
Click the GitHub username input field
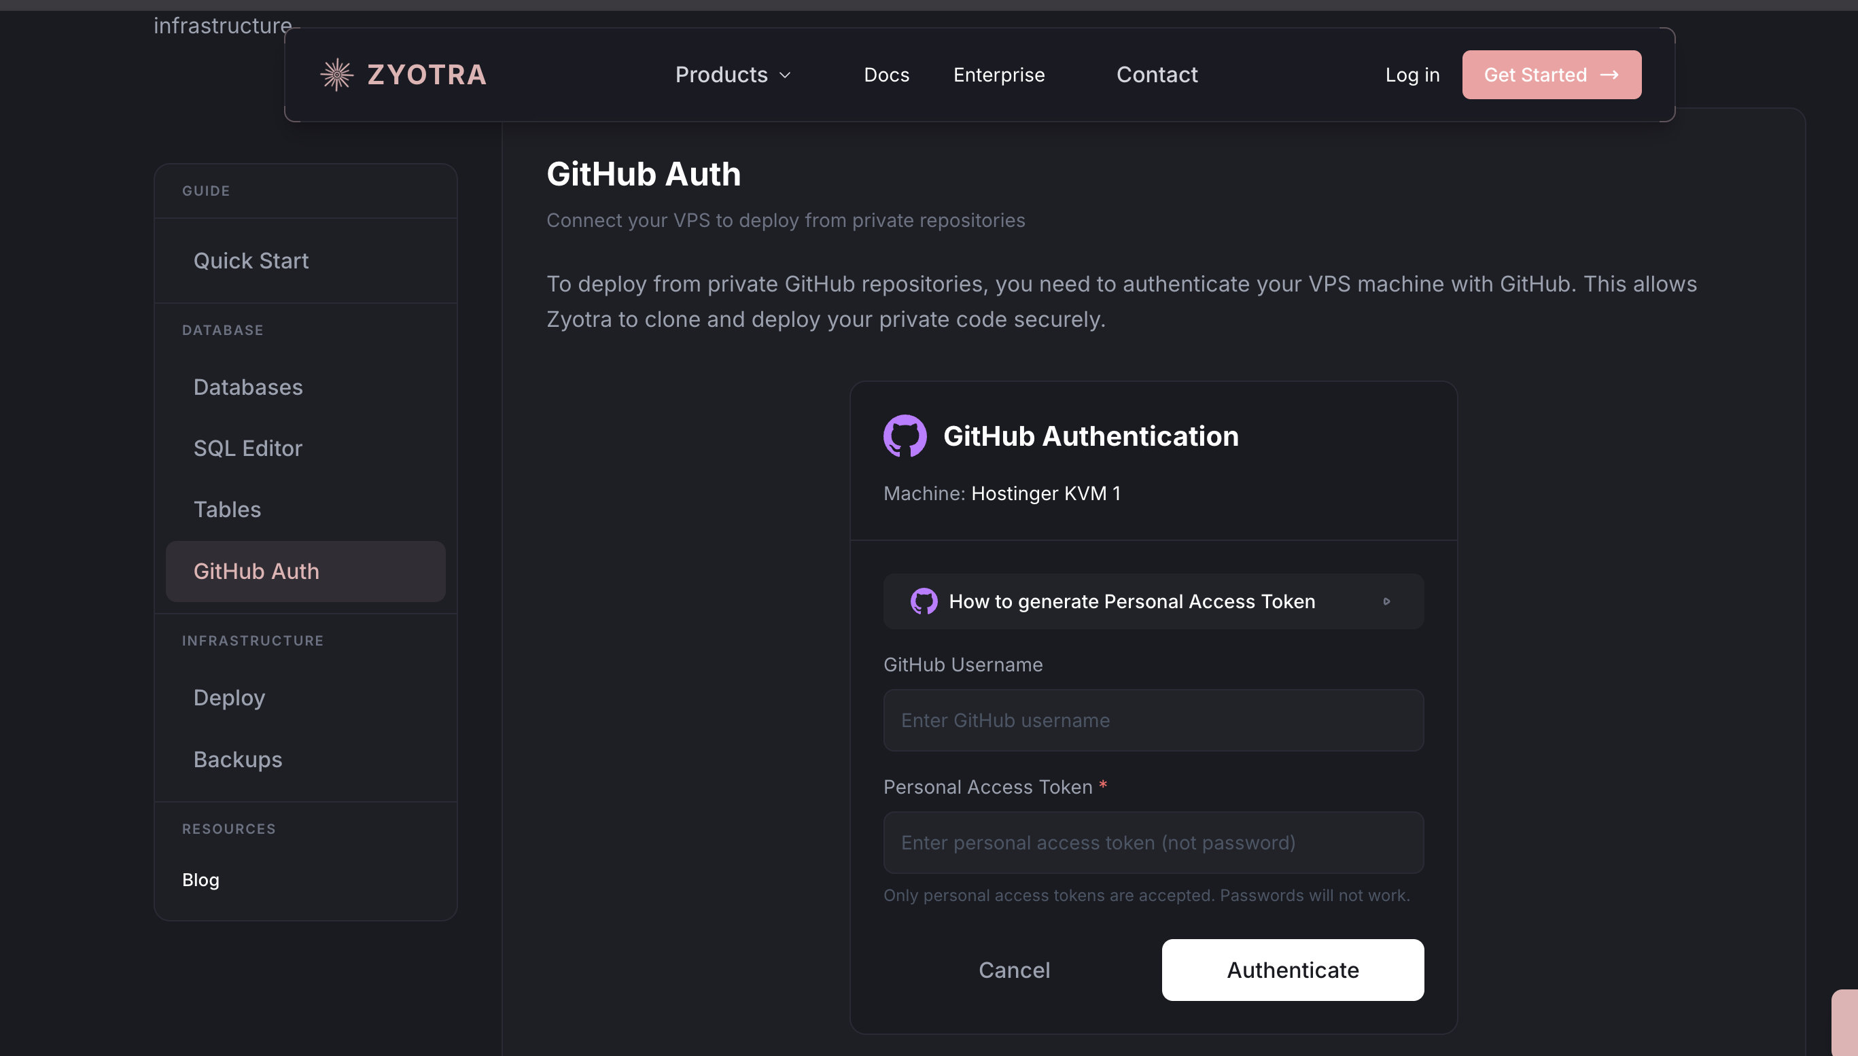[1153, 720]
